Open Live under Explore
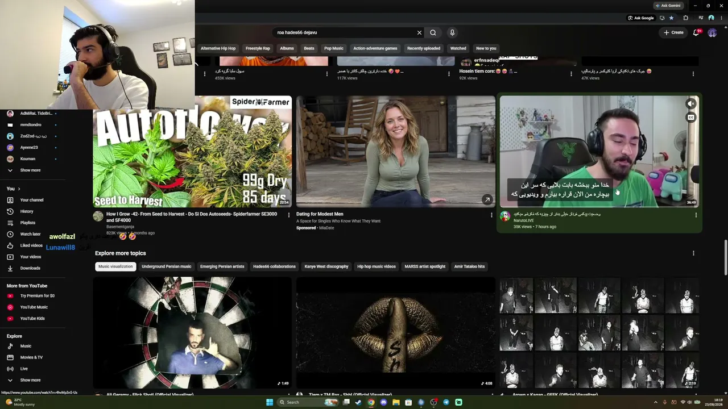The width and height of the screenshot is (728, 409). 24,369
